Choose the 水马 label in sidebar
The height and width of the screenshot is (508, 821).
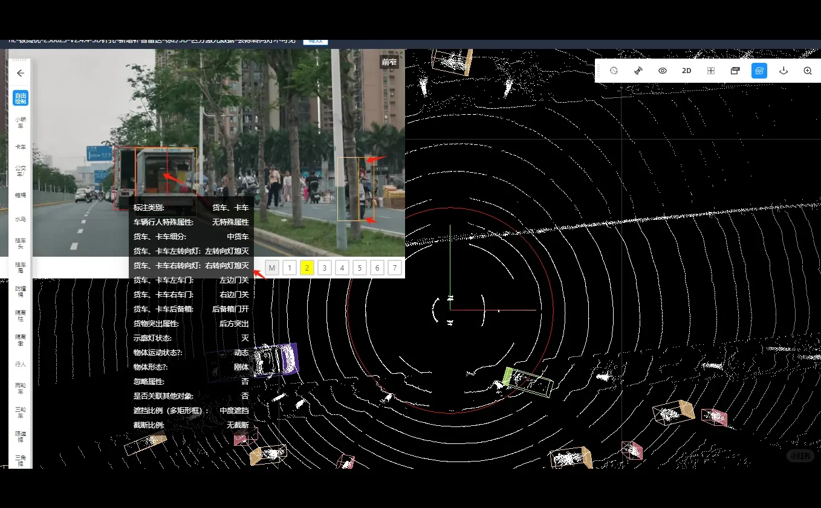click(x=21, y=219)
